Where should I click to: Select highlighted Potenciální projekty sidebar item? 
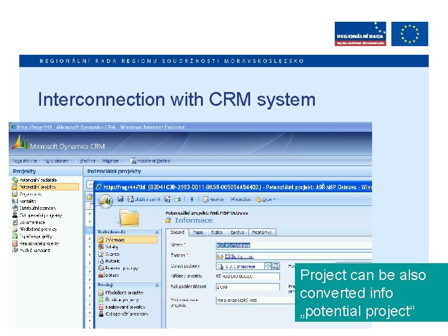coord(45,187)
